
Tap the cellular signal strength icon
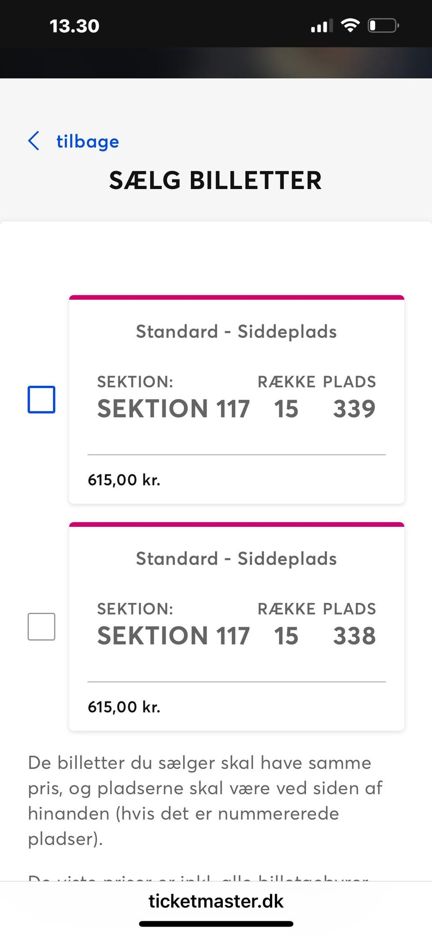pyautogui.click(x=322, y=26)
